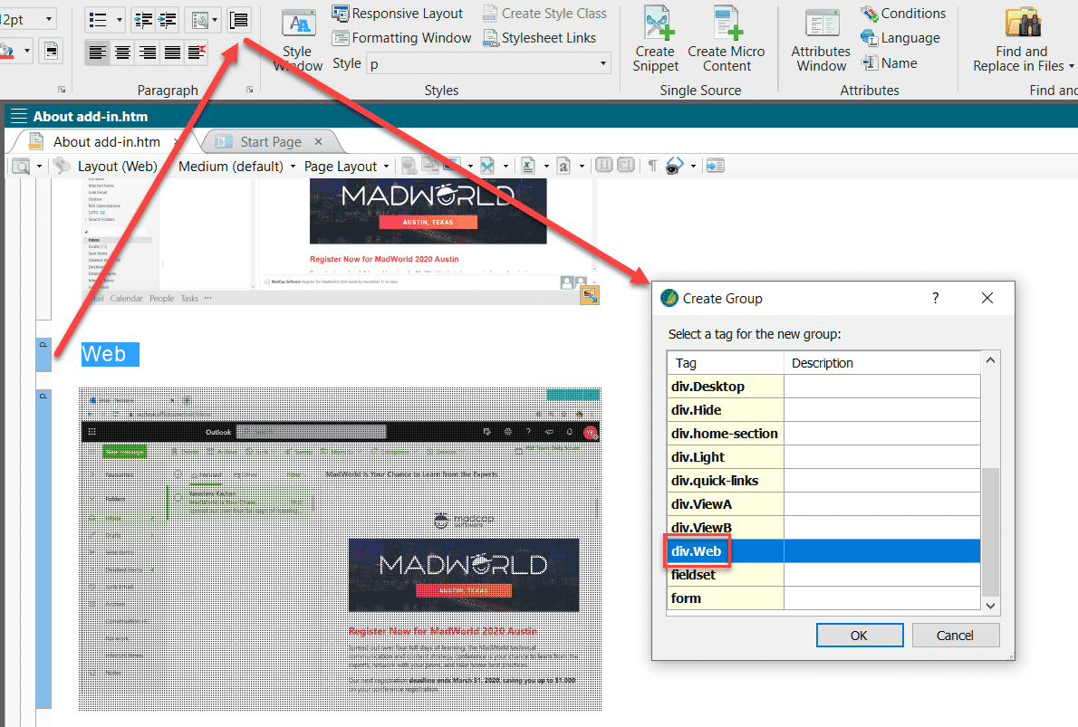Select div.Desktop tag in Create Group
Viewport: 1078px width, 727px height.
point(823,387)
